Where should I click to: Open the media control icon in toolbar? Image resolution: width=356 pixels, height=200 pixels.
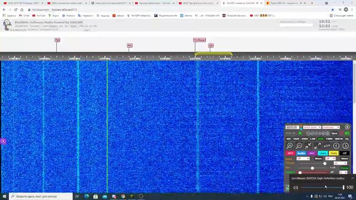coord(340,10)
